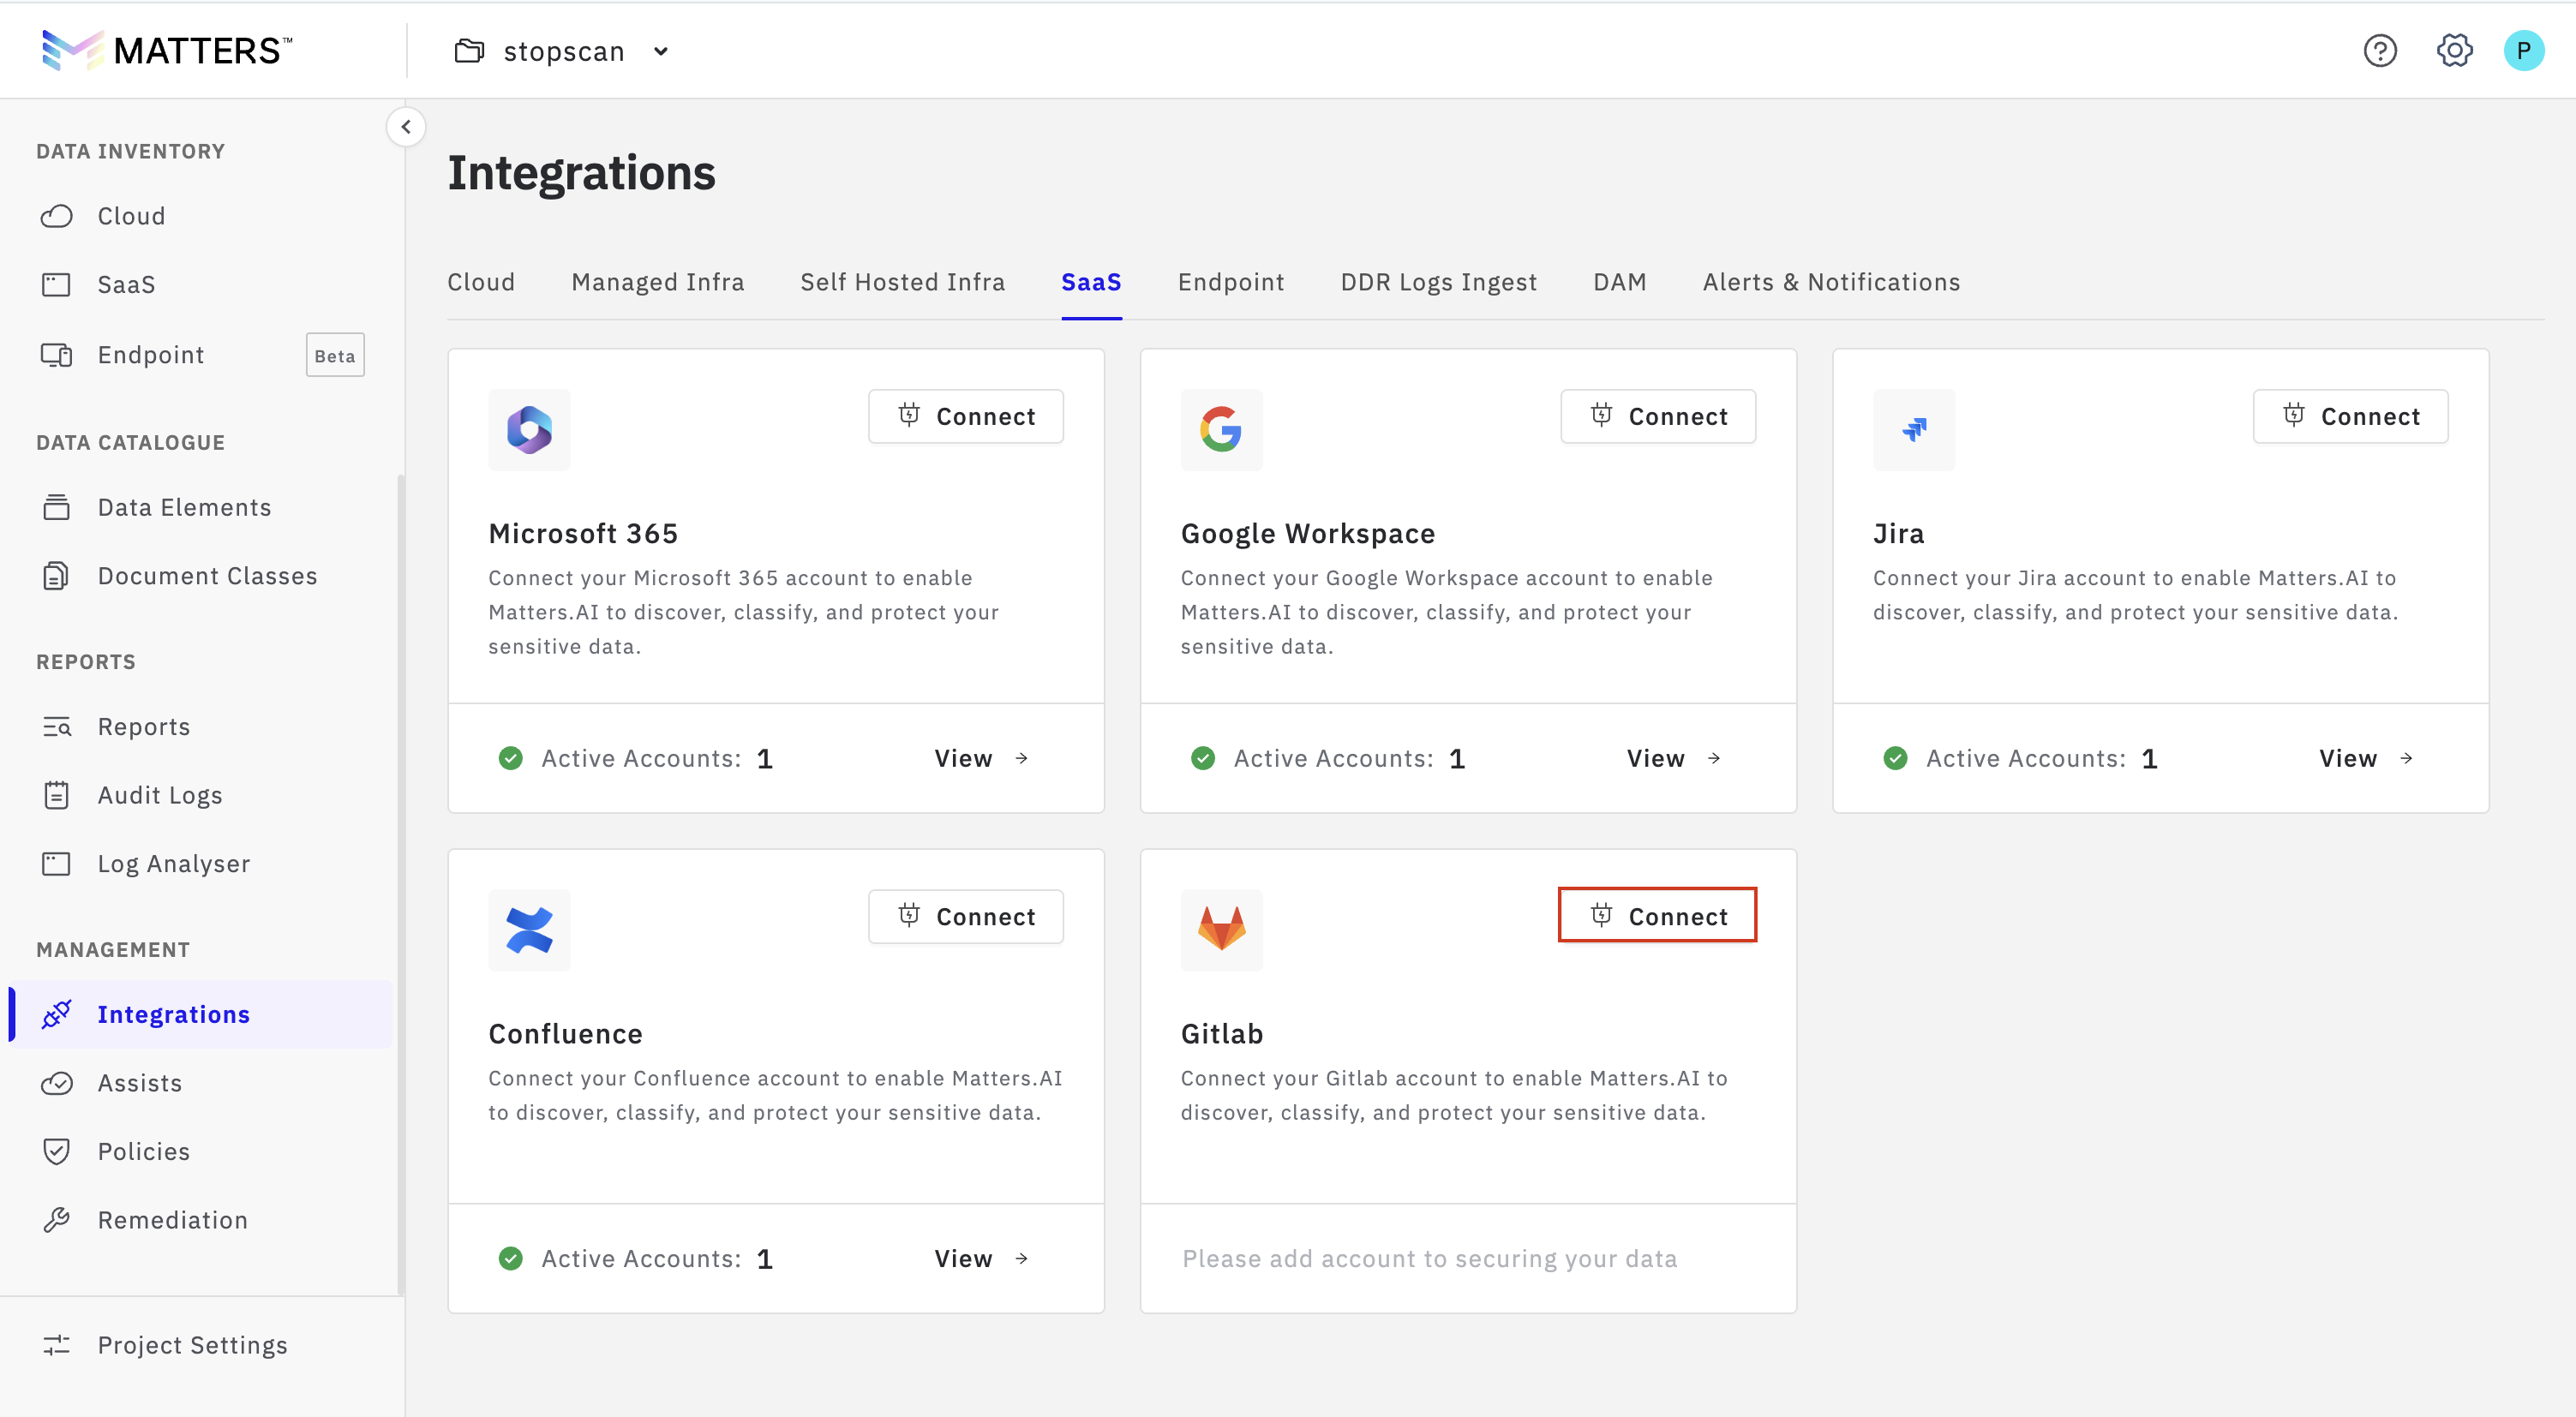Click the Assists sidebar icon
2576x1417 pixels.
tap(57, 1083)
